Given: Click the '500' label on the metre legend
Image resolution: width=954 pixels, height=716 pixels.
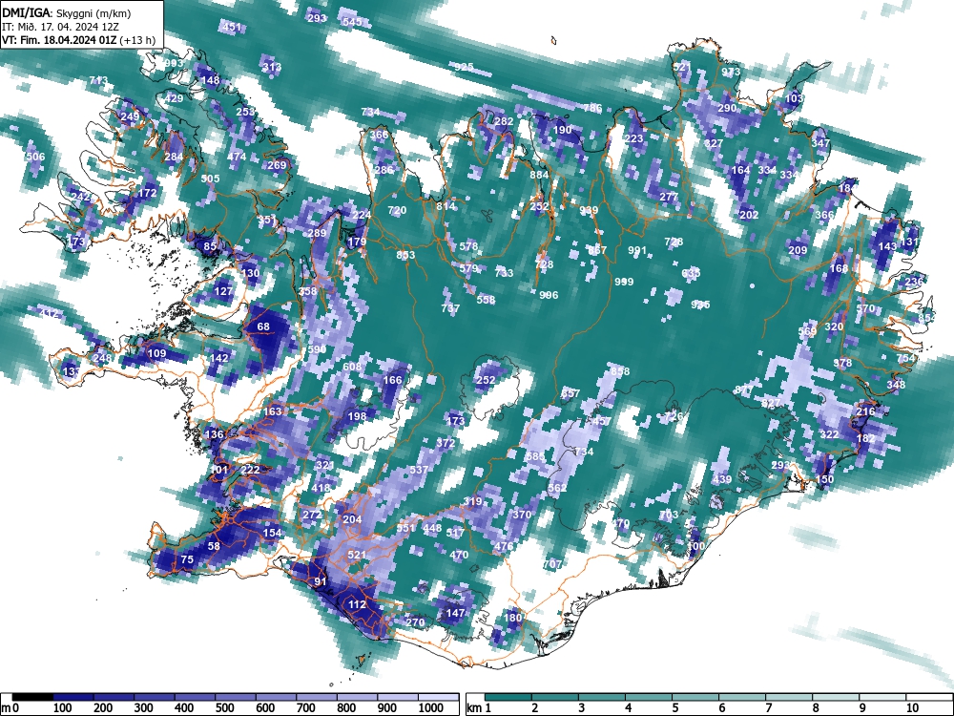Looking at the screenshot, I should pyautogui.click(x=224, y=708).
